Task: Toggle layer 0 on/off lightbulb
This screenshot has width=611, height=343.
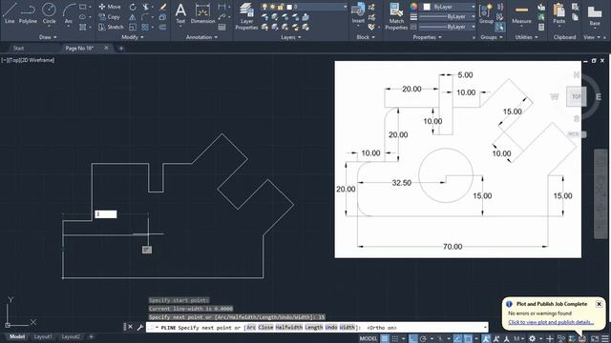Action: (x=264, y=7)
